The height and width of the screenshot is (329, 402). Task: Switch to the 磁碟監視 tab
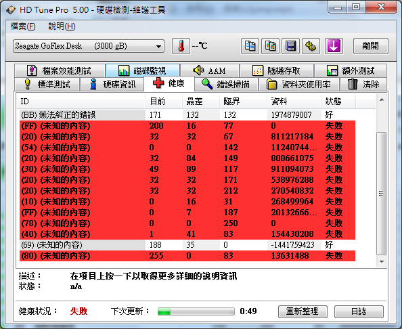pyautogui.click(x=143, y=70)
